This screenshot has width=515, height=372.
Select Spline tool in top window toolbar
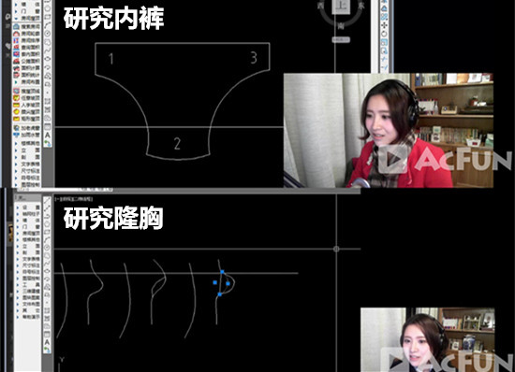[x=48, y=50]
